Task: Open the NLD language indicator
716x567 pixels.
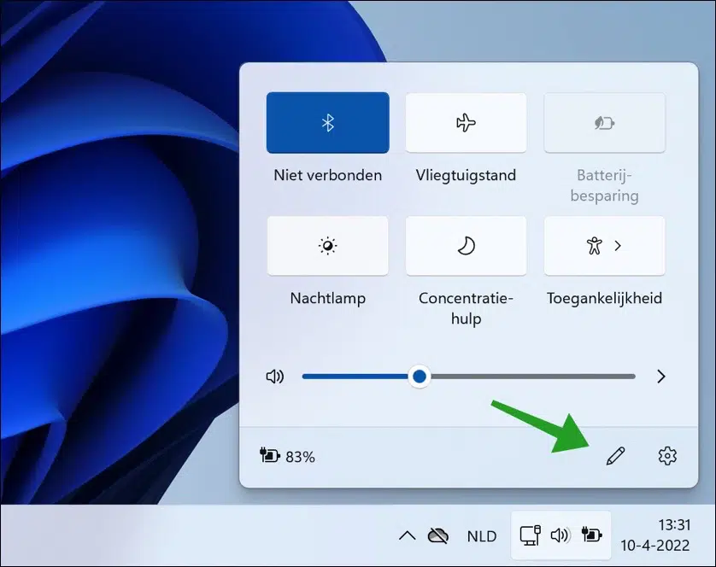Action: [x=482, y=536]
